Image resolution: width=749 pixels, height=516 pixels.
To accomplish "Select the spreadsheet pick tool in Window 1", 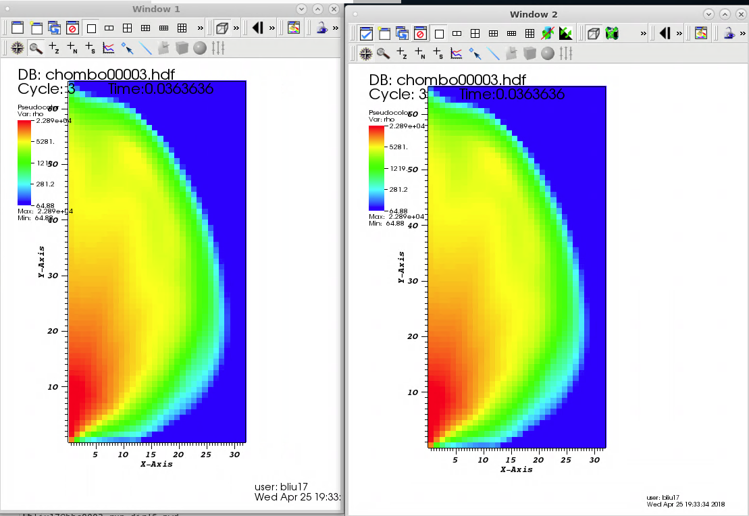I will pos(91,48).
